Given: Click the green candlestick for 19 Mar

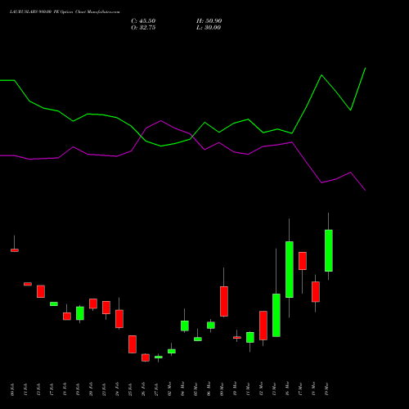Looking at the screenshot, I should coord(329,250).
